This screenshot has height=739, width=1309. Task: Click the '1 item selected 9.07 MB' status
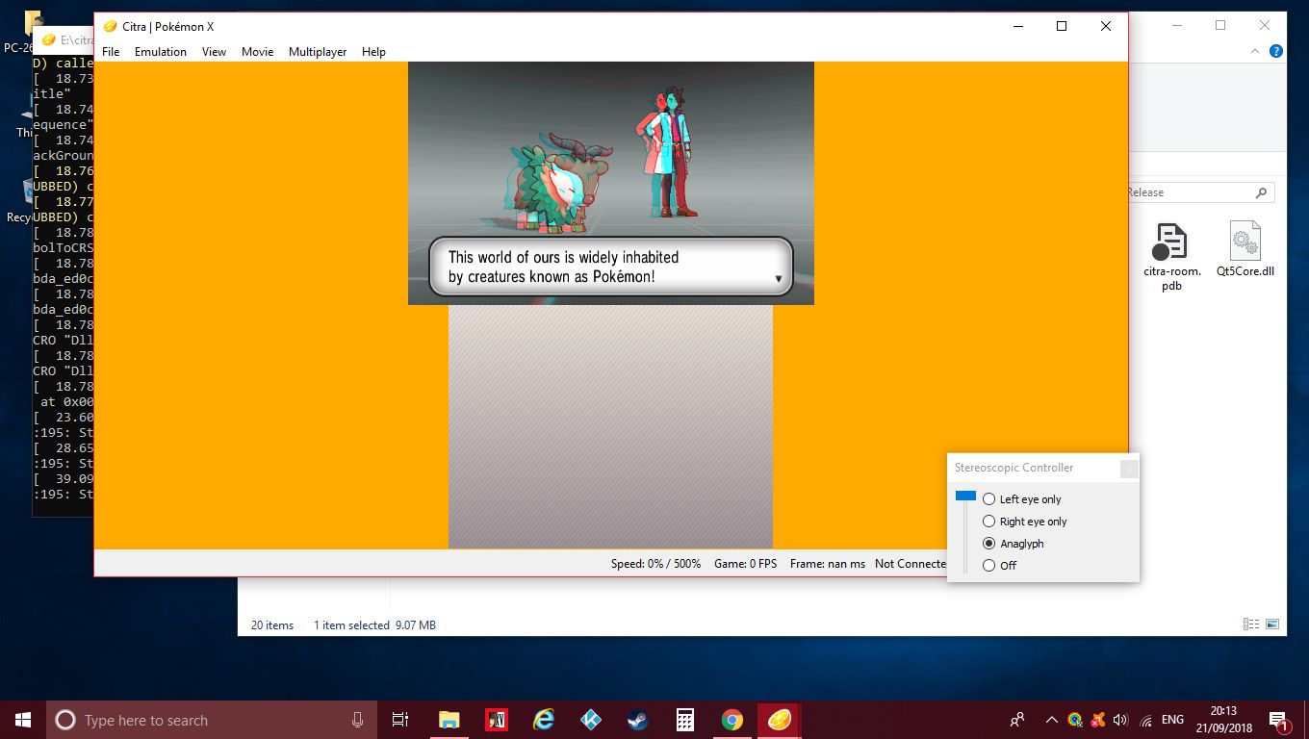coord(374,625)
